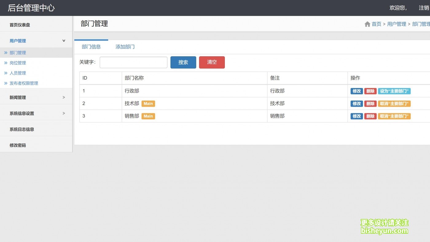The height and width of the screenshot is (242, 430).
Task: Click inside the 关键字 search input field
Action: point(133,62)
